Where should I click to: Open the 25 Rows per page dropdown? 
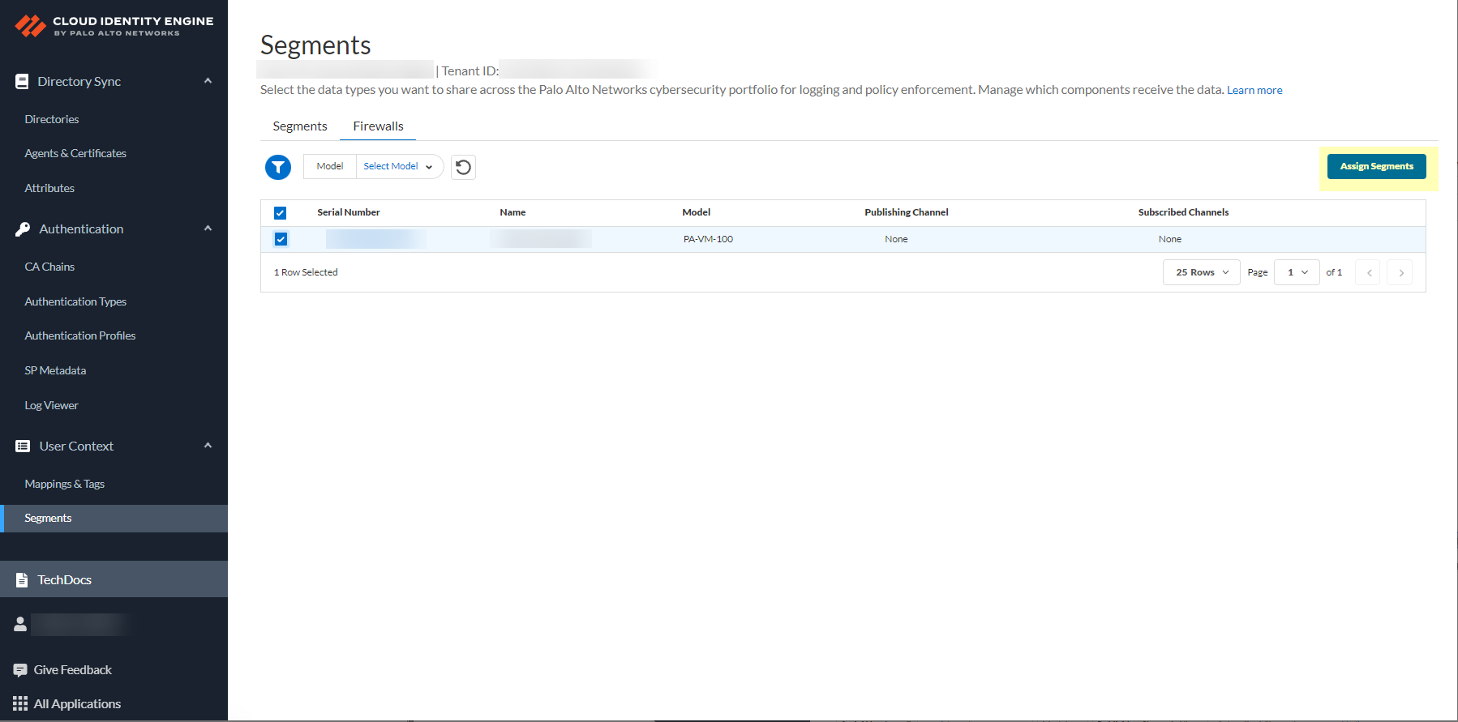click(x=1201, y=273)
